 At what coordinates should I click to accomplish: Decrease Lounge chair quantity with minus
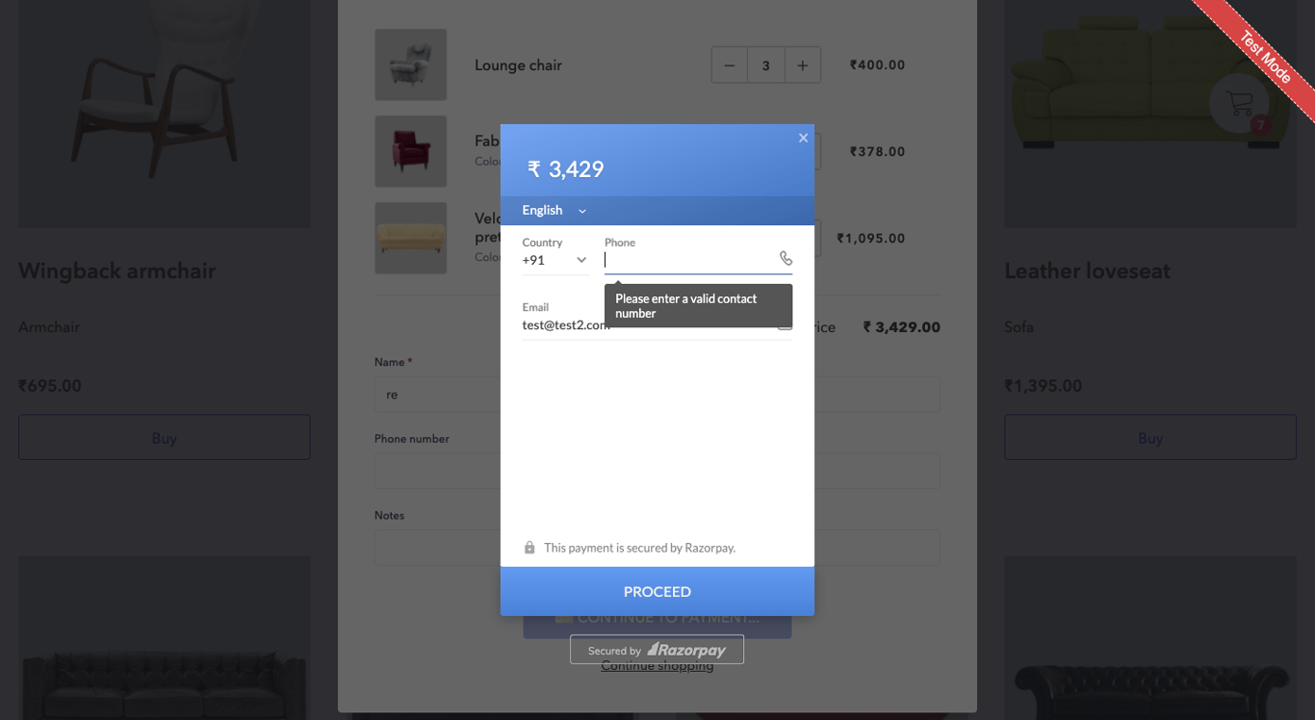pyautogui.click(x=730, y=65)
